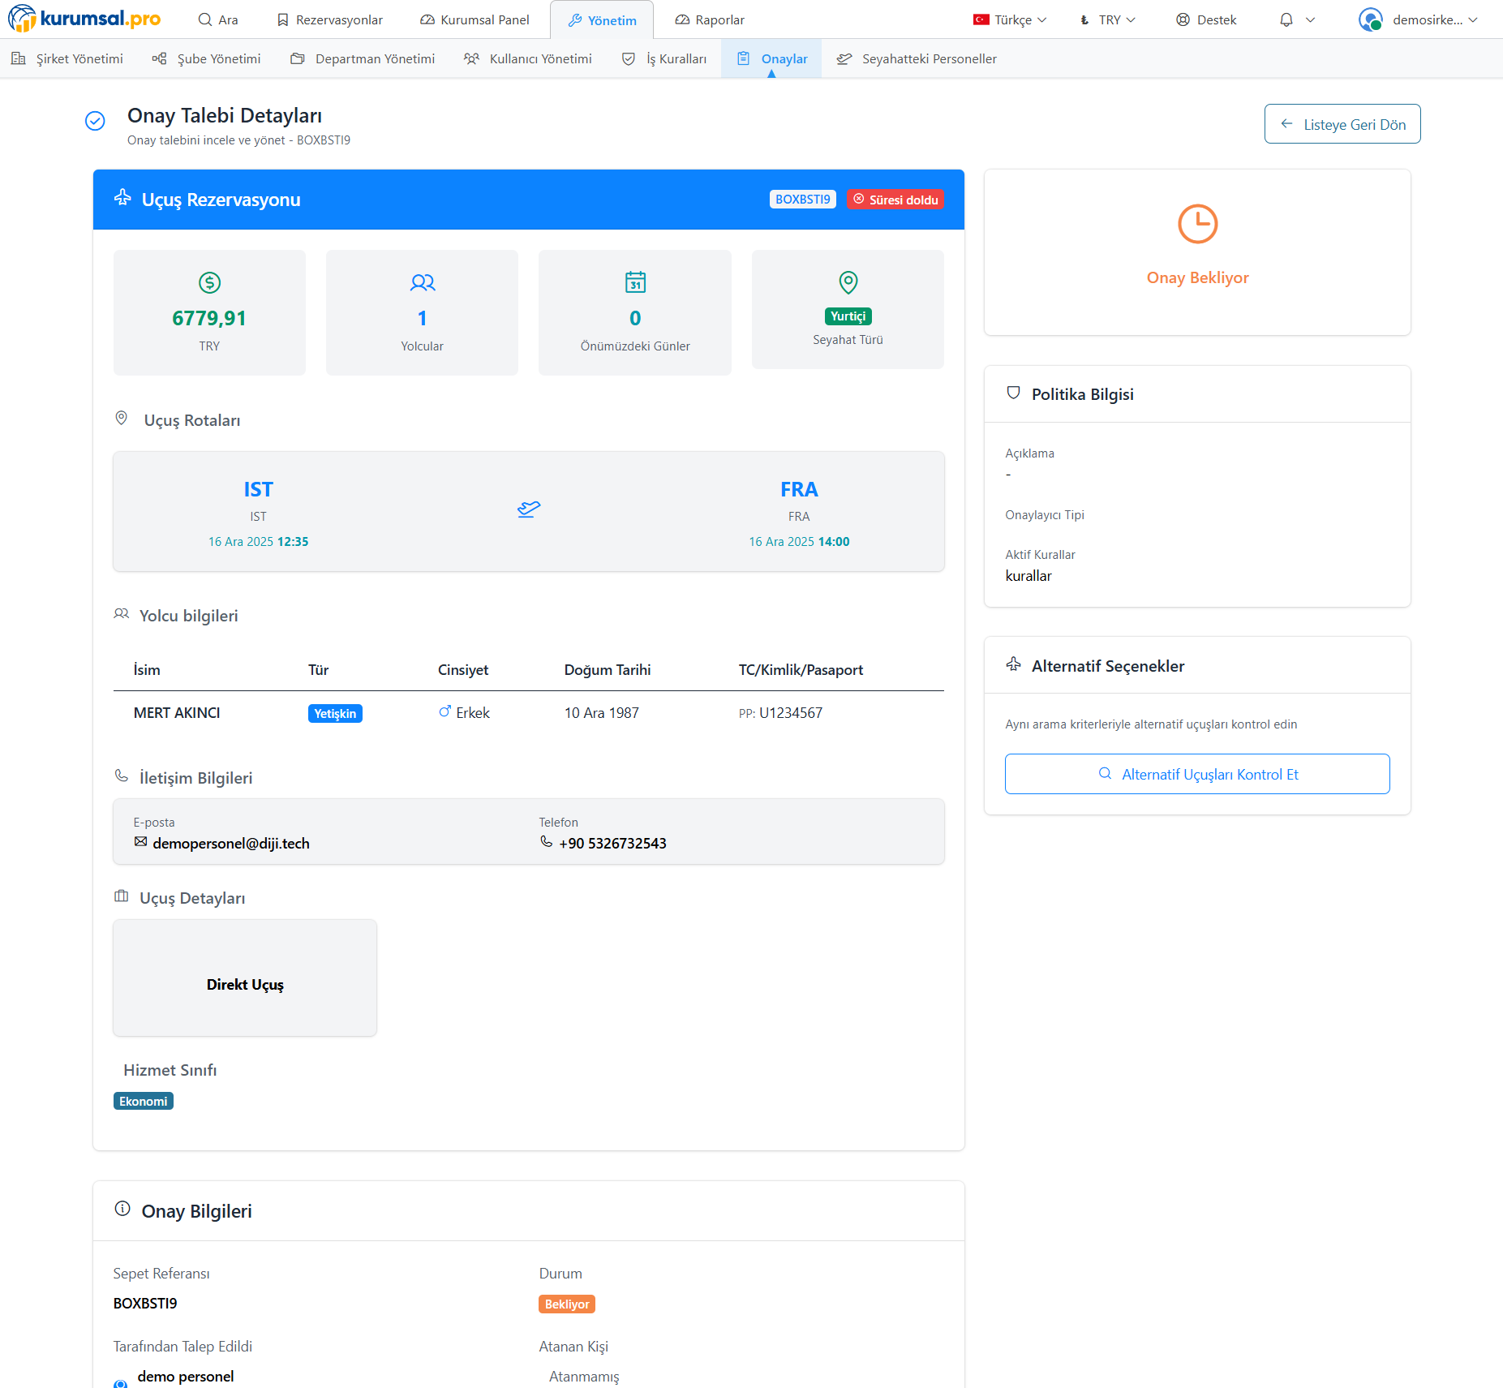1503x1388 pixels.
Task: Click the lira currency icon
Action: [x=1084, y=20]
